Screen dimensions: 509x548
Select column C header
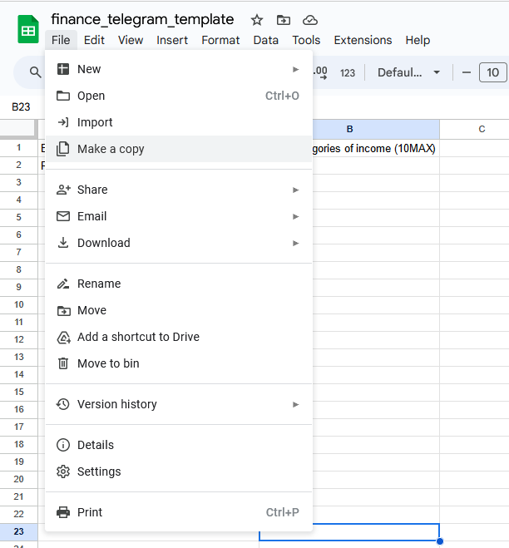point(482,129)
